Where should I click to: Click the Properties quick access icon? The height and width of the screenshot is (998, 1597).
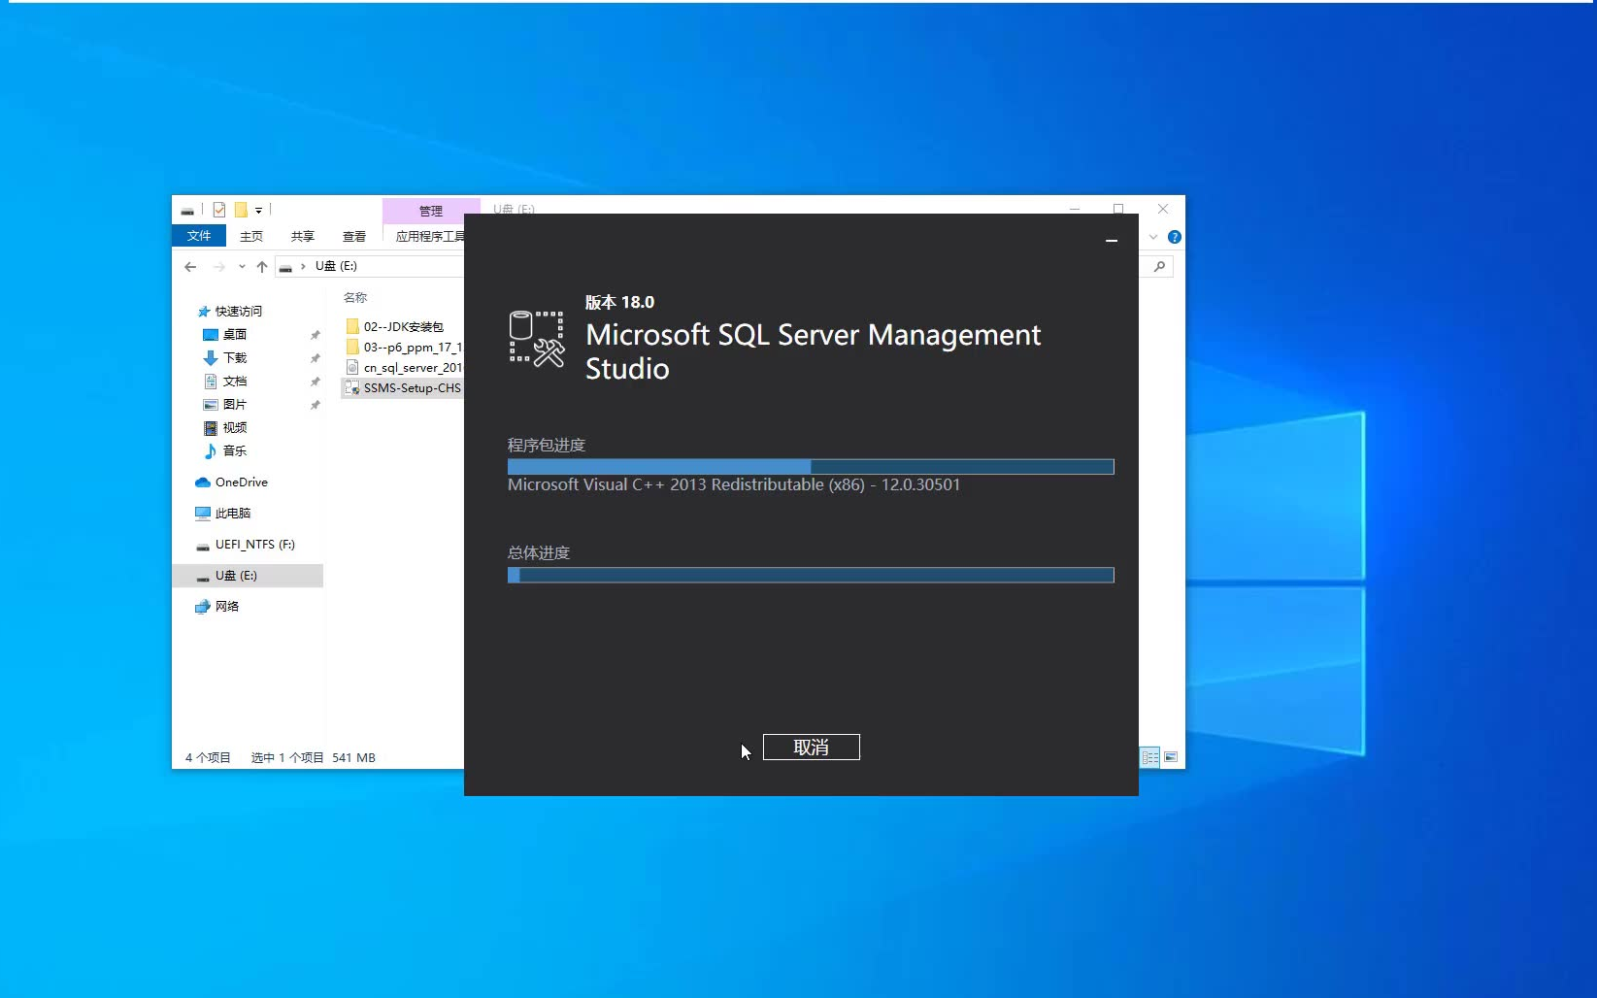tap(219, 210)
